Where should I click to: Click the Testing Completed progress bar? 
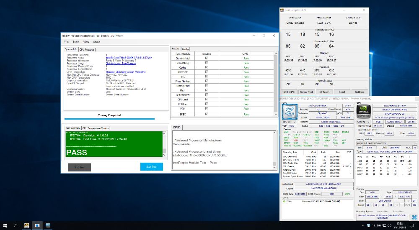click(109, 119)
